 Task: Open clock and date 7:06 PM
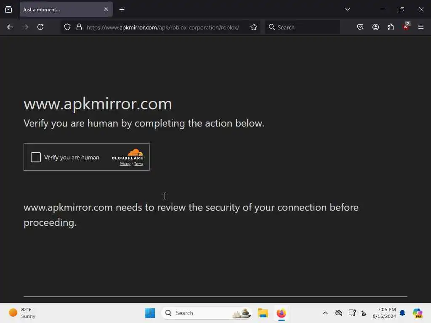384,313
